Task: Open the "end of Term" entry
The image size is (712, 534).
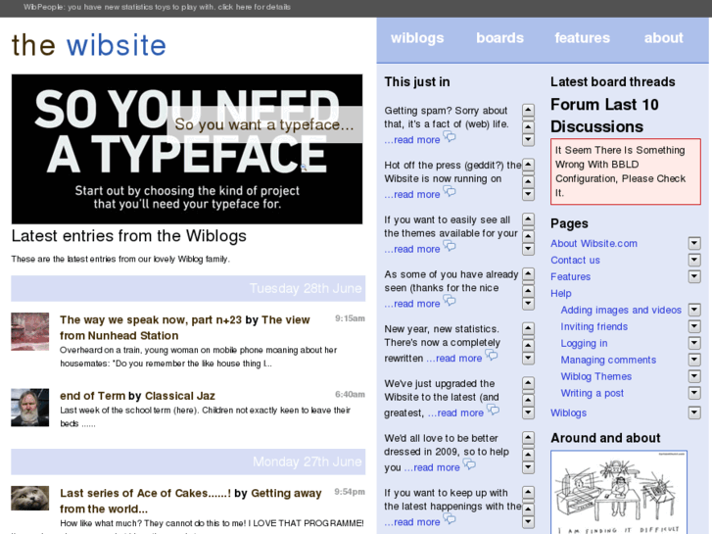Action: (x=93, y=396)
